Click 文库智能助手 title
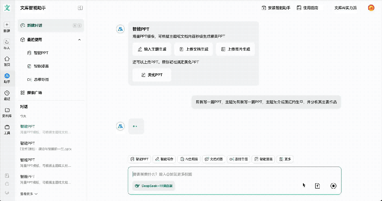382x201 pixels. point(33,8)
